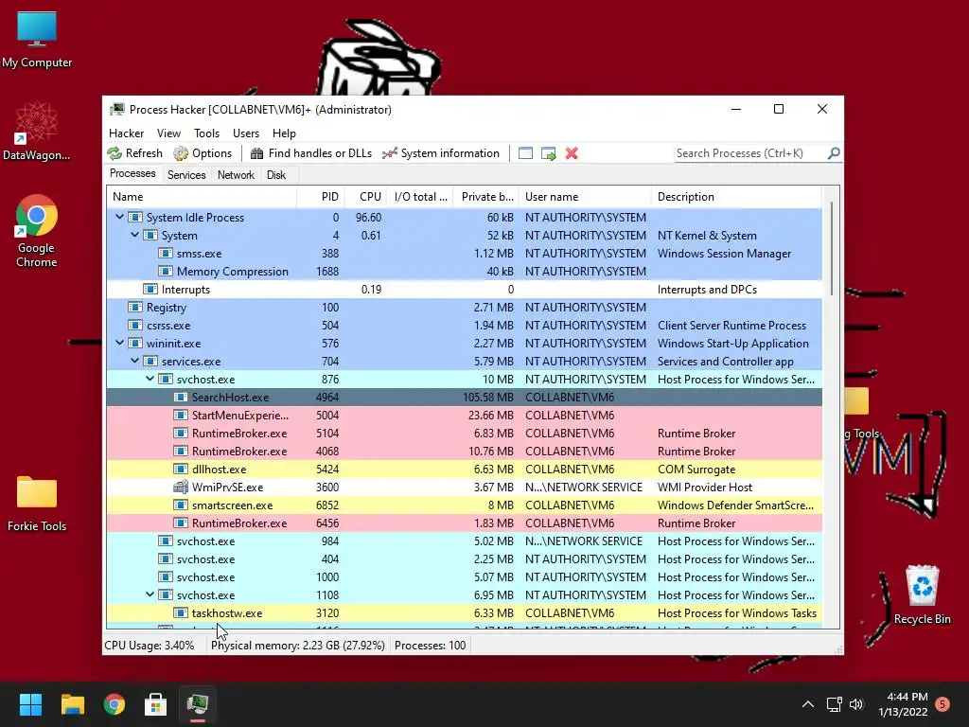
Task: Open the View menu
Action: (x=168, y=133)
